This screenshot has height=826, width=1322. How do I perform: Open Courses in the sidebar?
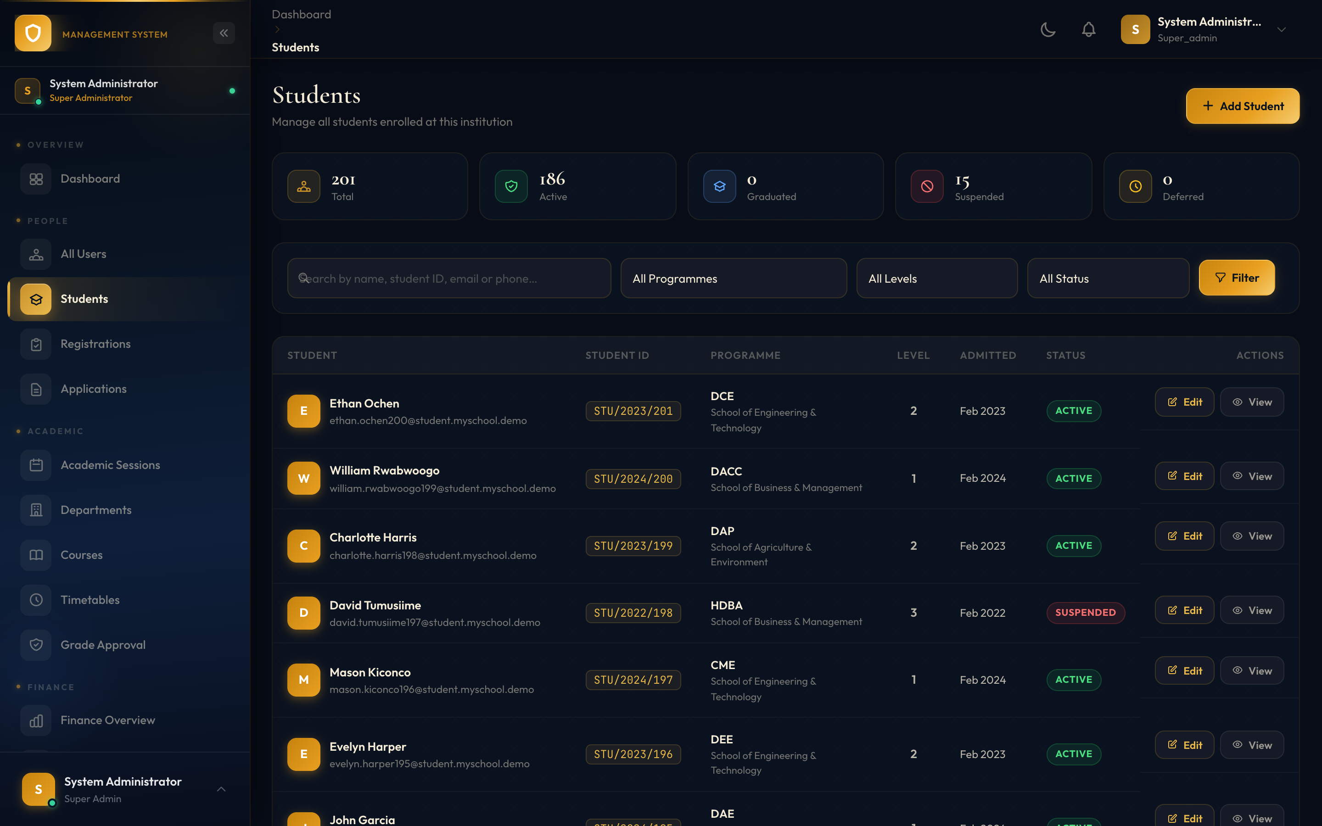[125, 555]
